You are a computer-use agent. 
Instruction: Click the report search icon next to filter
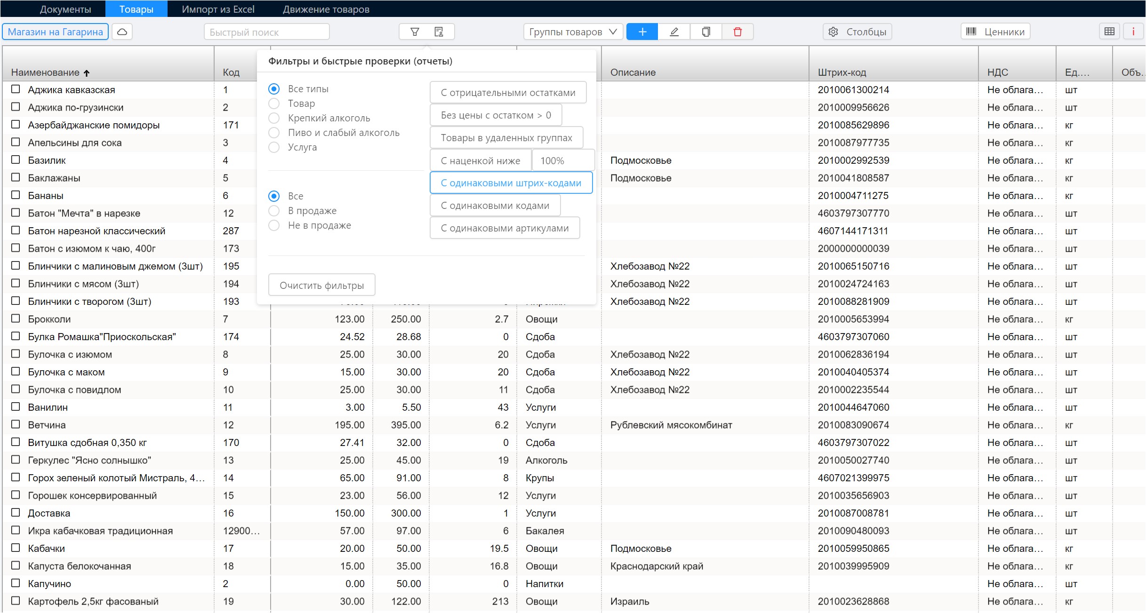439,32
